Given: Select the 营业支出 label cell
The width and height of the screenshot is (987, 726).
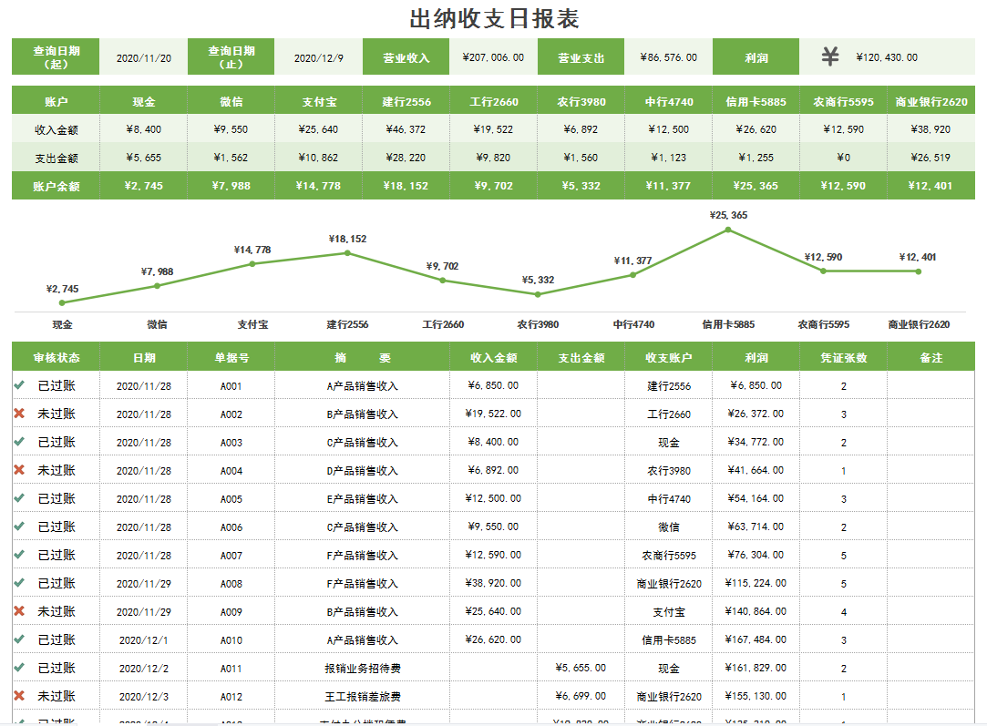Looking at the screenshot, I should pyautogui.click(x=581, y=57).
